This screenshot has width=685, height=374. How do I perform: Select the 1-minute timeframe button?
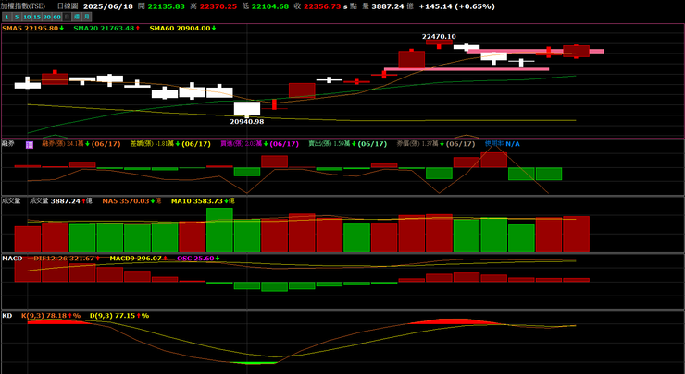coord(6,17)
